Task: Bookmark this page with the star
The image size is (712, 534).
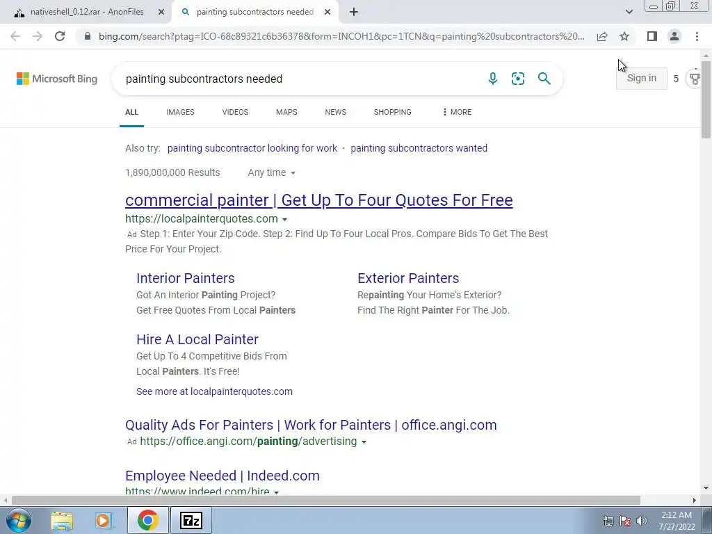Action: (624, 36)
